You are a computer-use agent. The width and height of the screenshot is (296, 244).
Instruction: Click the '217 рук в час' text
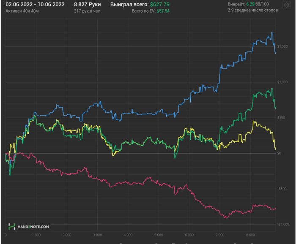point(87,11)
